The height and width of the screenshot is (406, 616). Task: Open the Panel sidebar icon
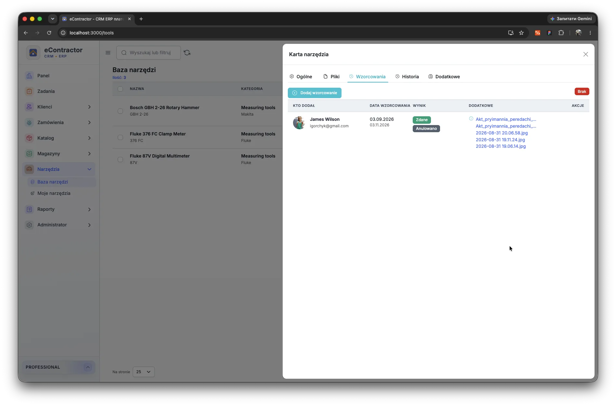pyautogui.click(x=29, y=76)
